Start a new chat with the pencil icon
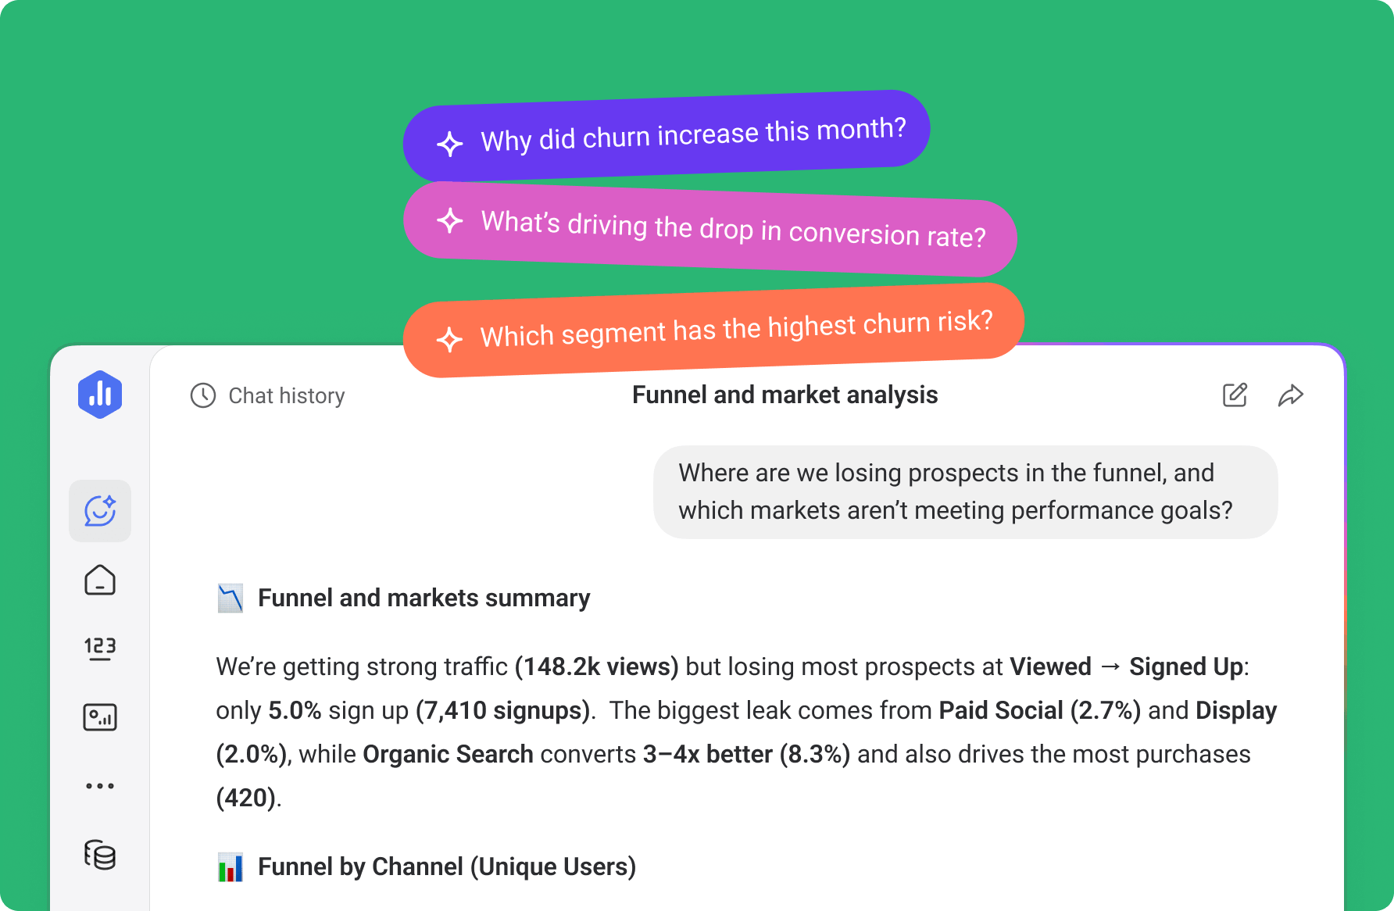Viewport: 1394px width, 911px height. click(x=1234, y=395)
